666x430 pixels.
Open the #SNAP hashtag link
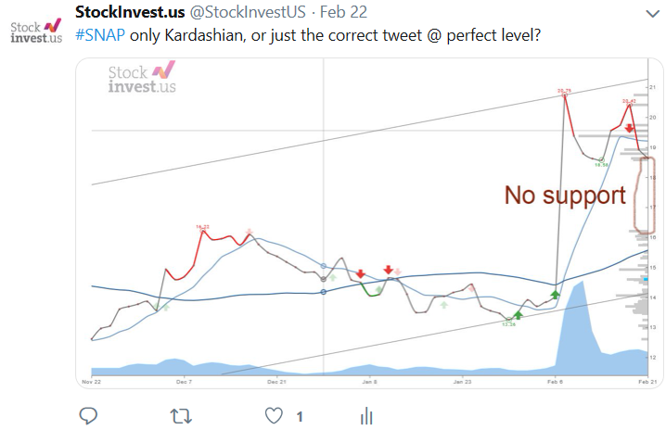[100, 35]
